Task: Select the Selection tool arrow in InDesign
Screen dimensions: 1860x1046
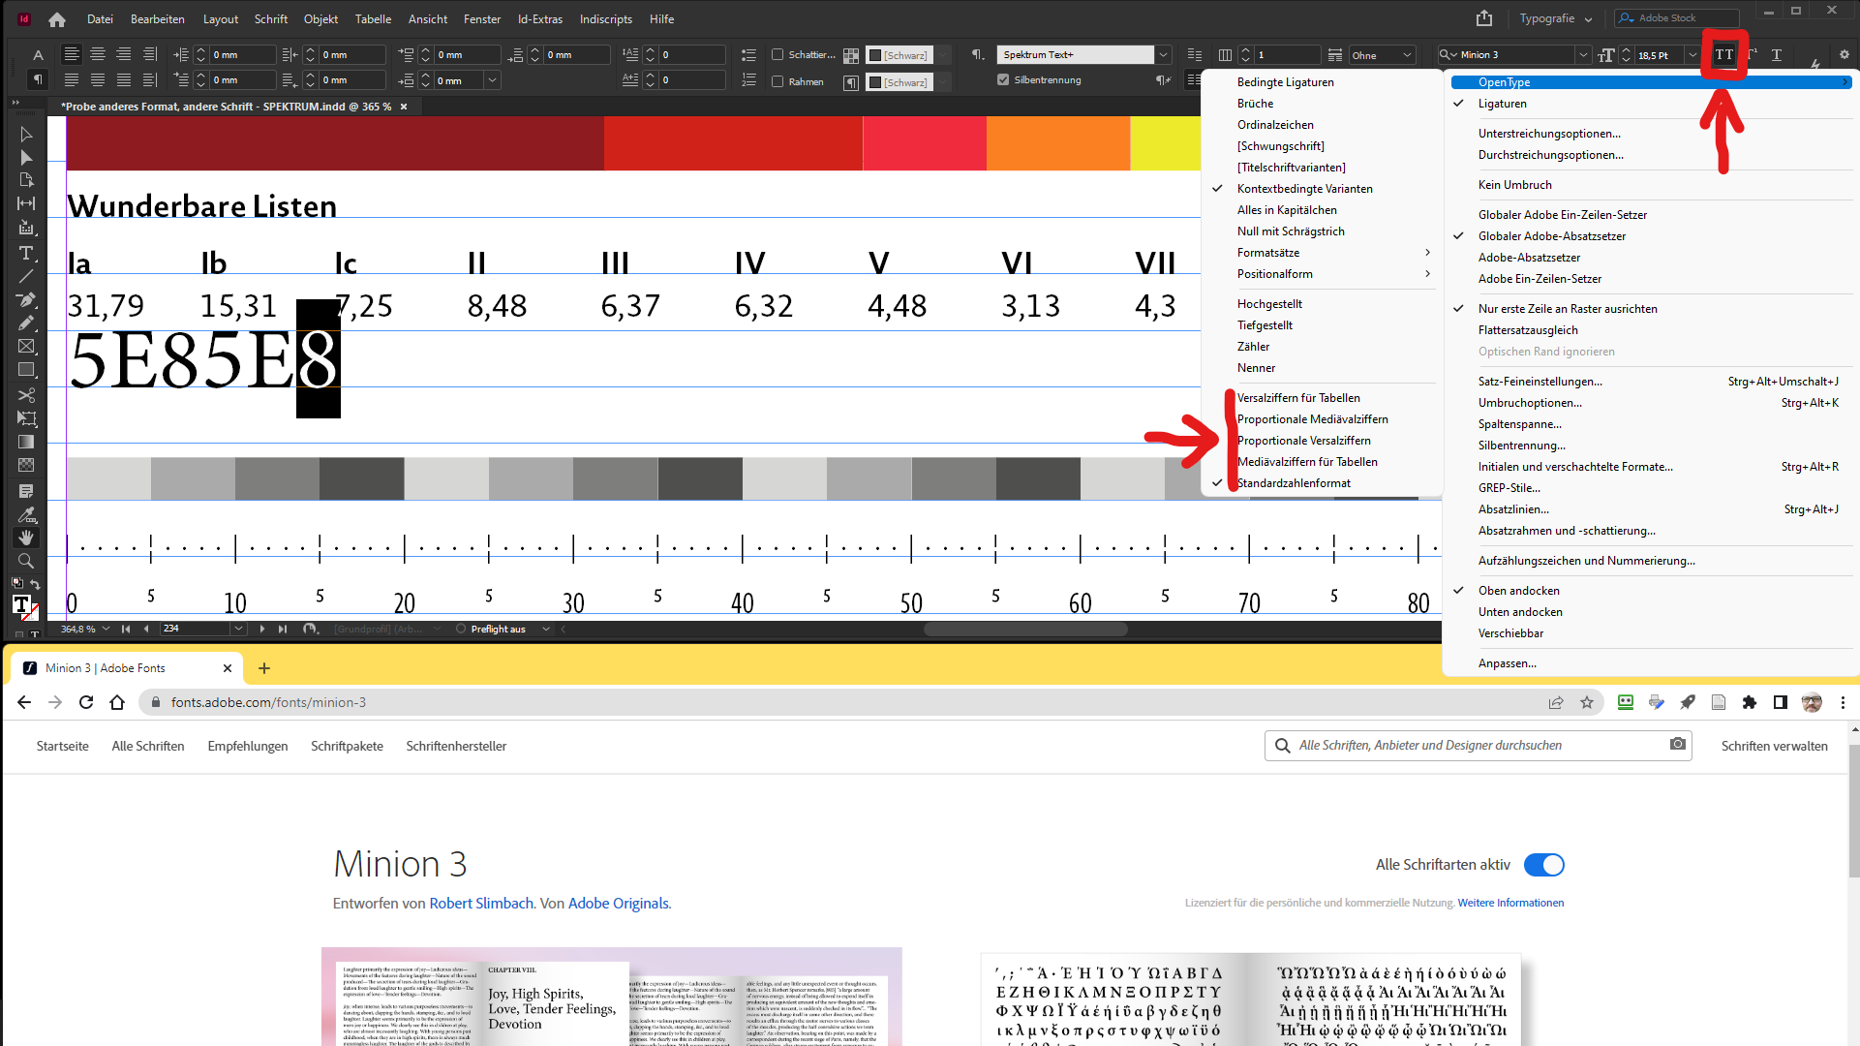Action: pos(26,134)
